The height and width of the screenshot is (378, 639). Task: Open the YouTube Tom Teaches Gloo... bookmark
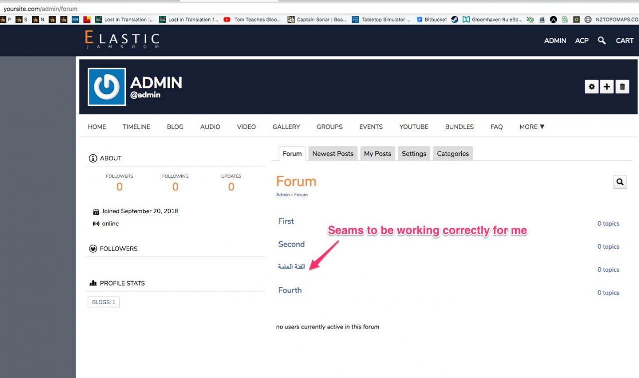click(x=252, y=19)
